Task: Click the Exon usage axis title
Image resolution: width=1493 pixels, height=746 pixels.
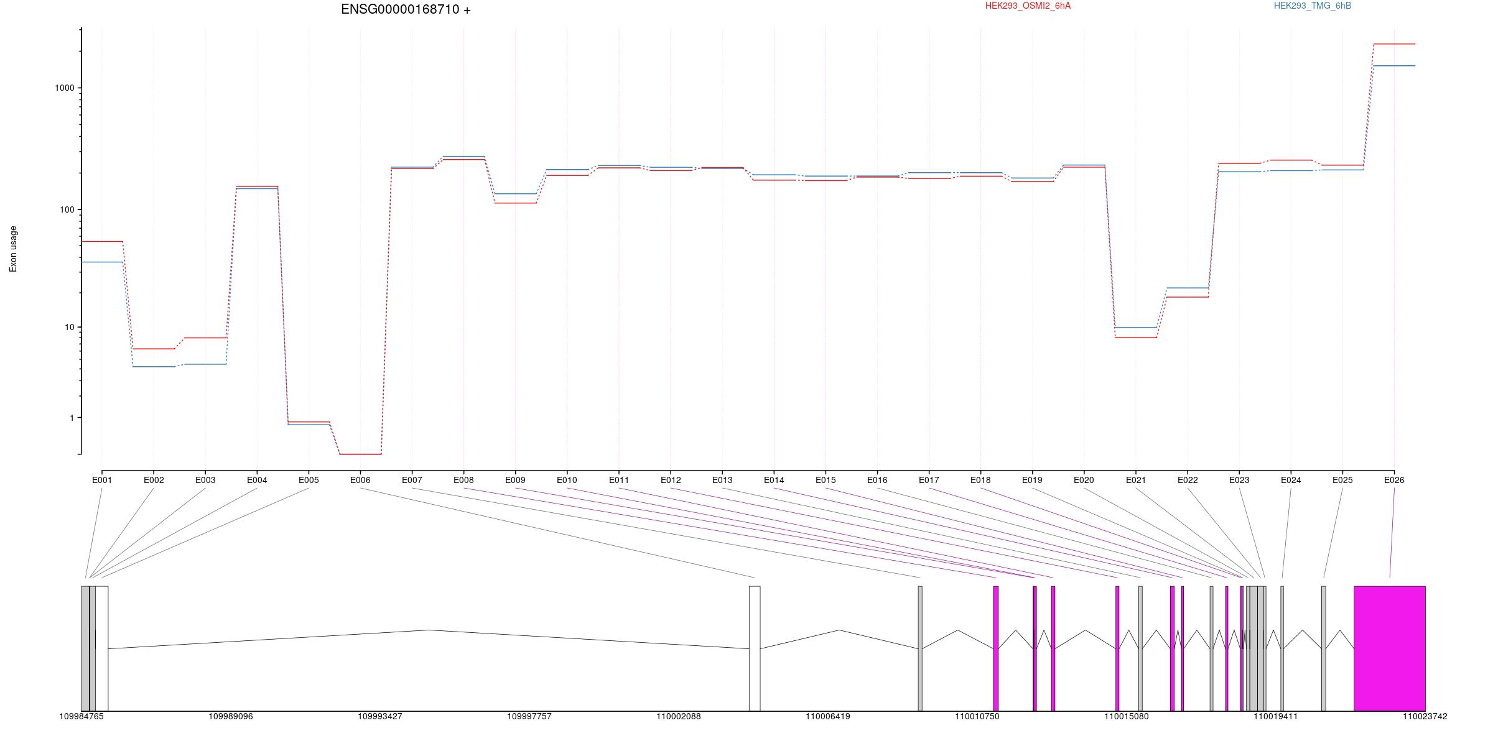Action: coord(13,249)
